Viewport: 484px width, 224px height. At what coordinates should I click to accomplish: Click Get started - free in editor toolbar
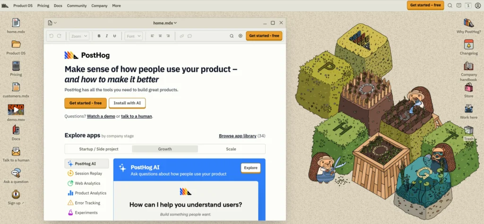click(x=264, y=36)
